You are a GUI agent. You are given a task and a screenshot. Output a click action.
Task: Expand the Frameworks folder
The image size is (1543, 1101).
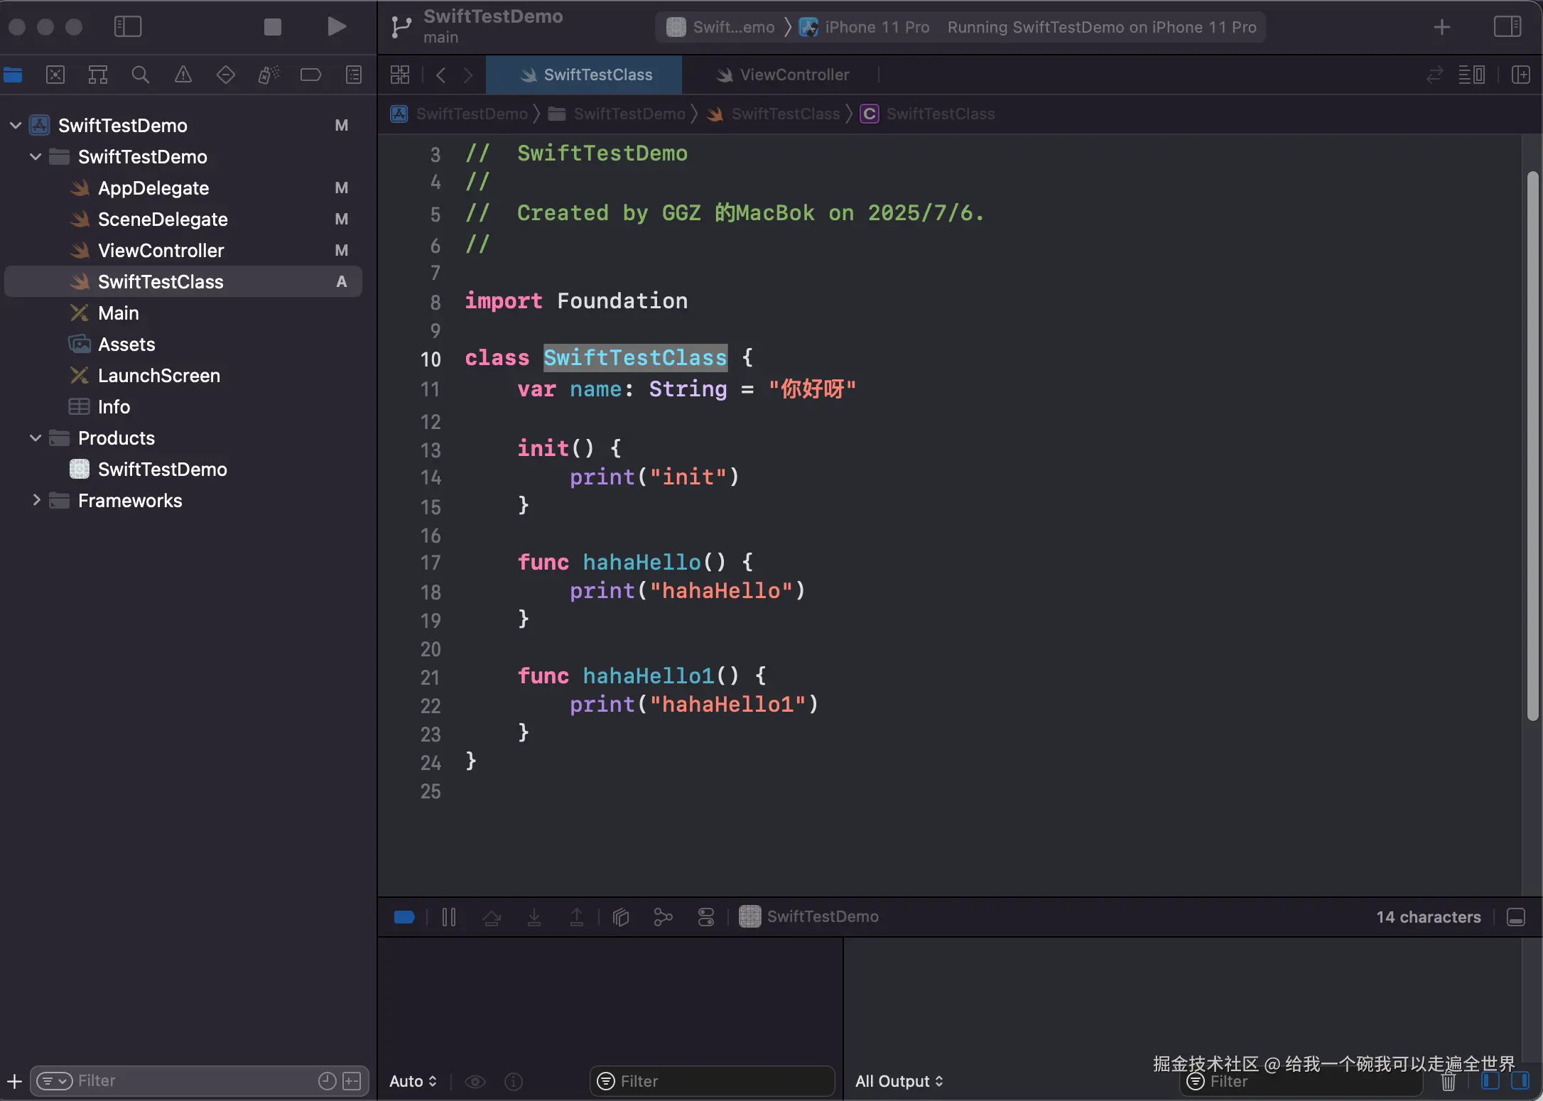coord(36,501)
